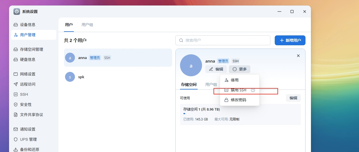359x152 pixels.
Task: Switch to the Users (用户) tab
Action: [x=69, y=25]
